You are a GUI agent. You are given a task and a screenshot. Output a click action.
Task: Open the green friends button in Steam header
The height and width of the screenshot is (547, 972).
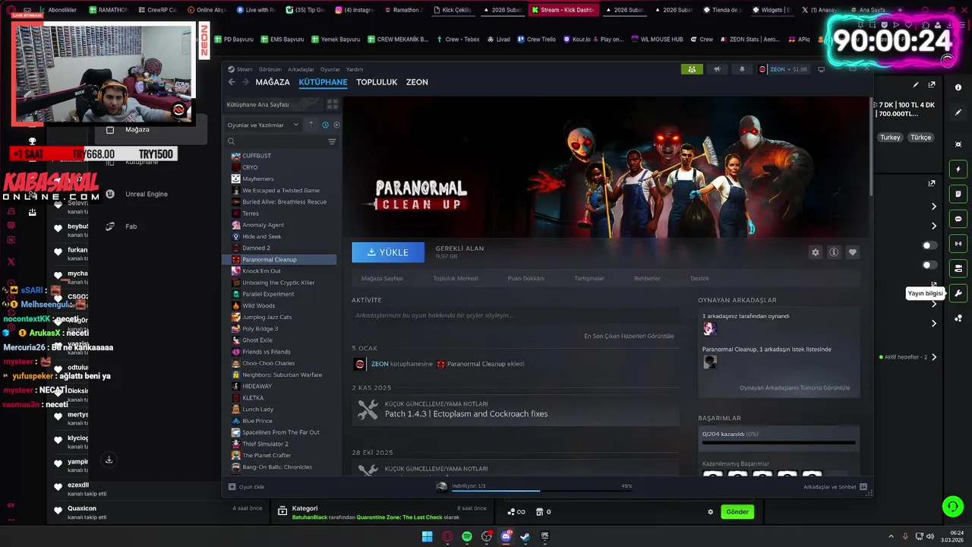(691, 69)
